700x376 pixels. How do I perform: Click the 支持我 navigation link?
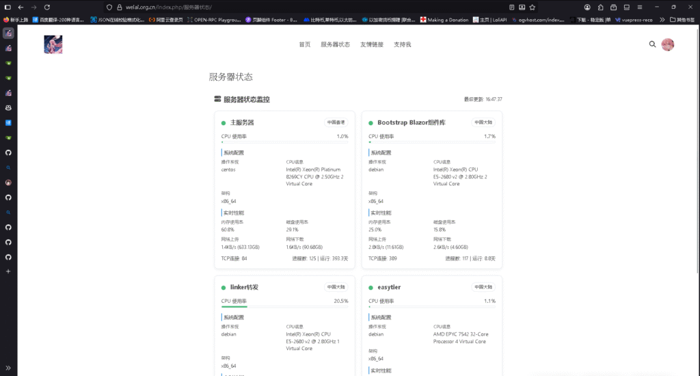(x=402, y=44)
